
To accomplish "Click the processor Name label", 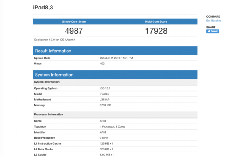I will pos(38,121).
